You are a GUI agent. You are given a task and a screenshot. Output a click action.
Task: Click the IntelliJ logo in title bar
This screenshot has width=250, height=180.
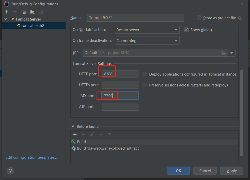pos(7,4)
